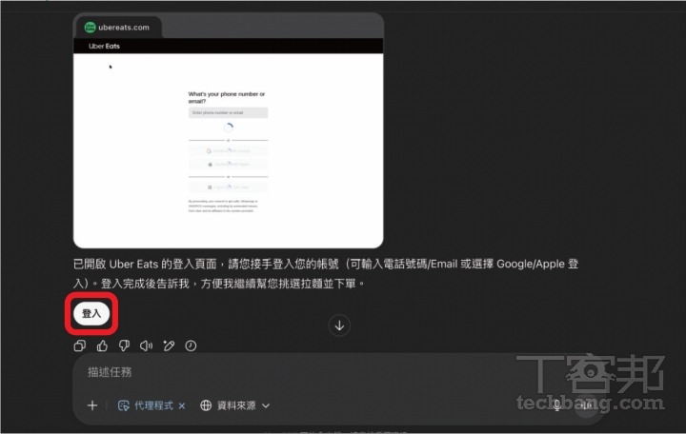
Task: Give a thumbs down to the response
Action: tap(124, 345)
